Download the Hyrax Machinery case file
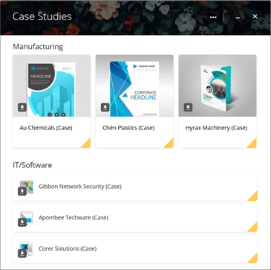The width and height of the screenshot is (271, 270). (x=188, y=107)
